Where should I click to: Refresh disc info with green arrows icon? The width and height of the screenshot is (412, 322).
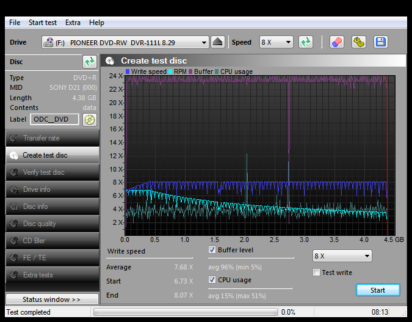[x=90, y=62]
